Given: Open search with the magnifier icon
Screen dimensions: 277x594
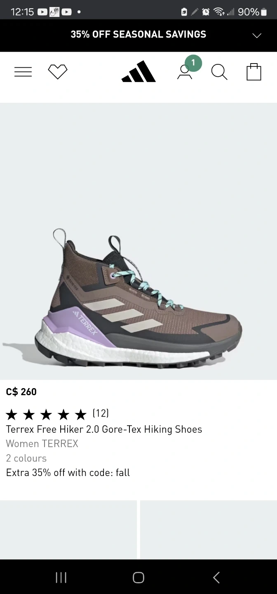Looking at the screenshot, I should click(219, 72).
